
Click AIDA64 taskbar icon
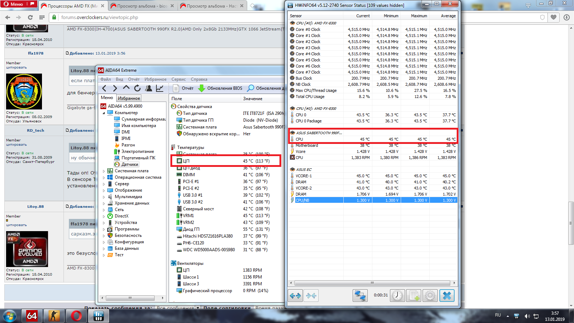tap(32, 316)
